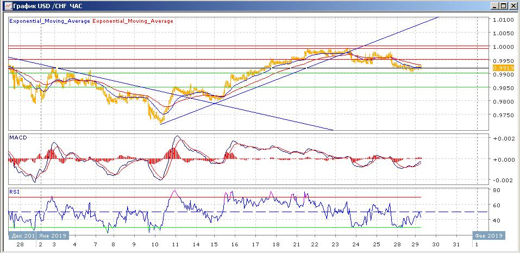The height and width of the screenshot is (255, 520).
Task: Click the 'Фев 2019' month marker
Action: click(x=490, y=236)
